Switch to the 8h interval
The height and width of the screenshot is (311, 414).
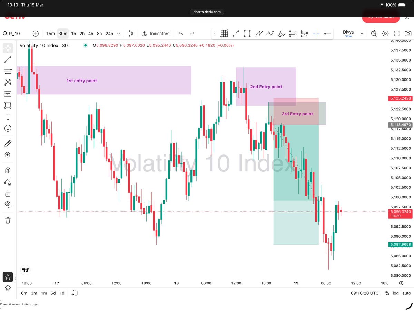click(x=99, y=34)
